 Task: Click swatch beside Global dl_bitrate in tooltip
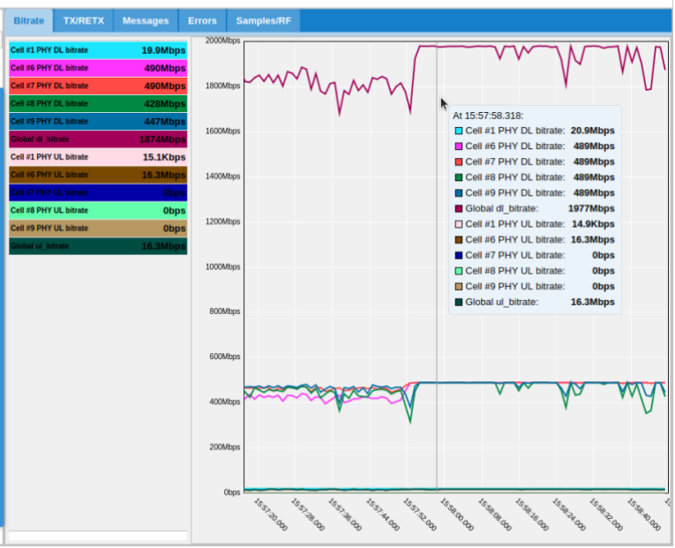pyautogui.click(x=459, y=208)
